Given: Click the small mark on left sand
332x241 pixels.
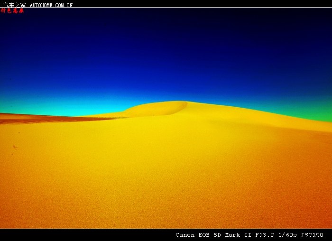Looking at the screenshot, I should (x=15, y=148).
